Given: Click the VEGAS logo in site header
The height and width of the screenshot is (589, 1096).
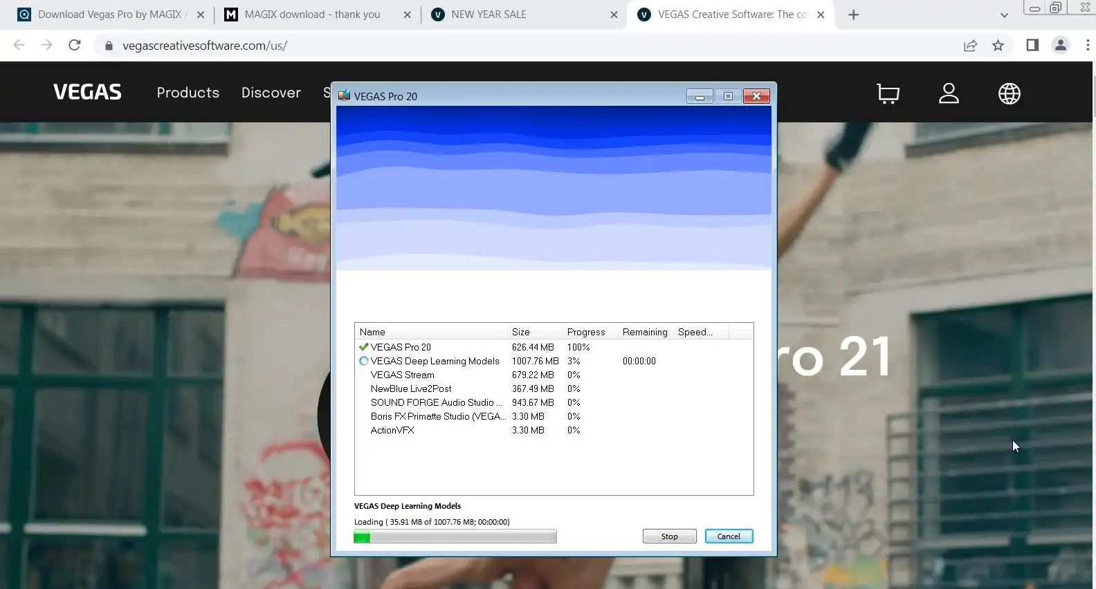Looking at the screenshot, I should coord(87,92).
